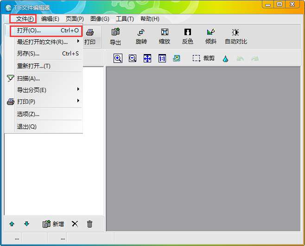Click the fit-to-window arrows icon

click(147, 59)
